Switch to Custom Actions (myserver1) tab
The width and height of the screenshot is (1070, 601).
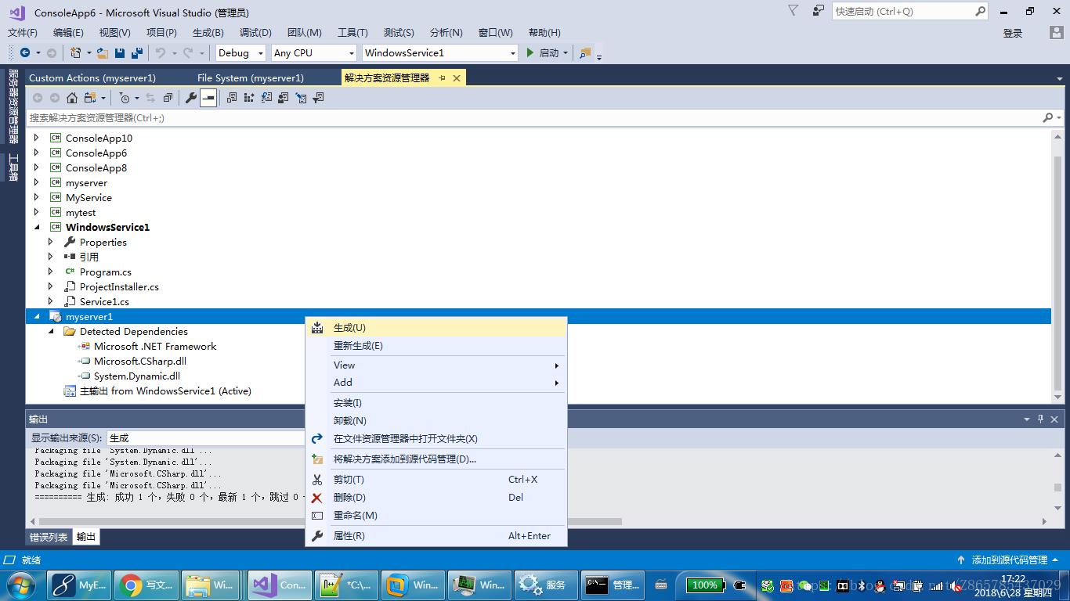tap(92, 77)
